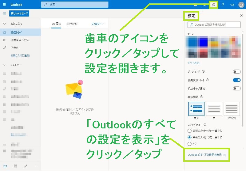Click the 検索 search field
The width and height of the screenshot is (246, 171).
[x=75, y=5]
